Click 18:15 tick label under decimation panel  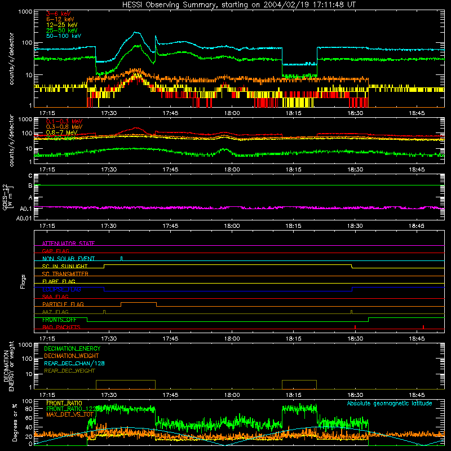pos(294,395)
